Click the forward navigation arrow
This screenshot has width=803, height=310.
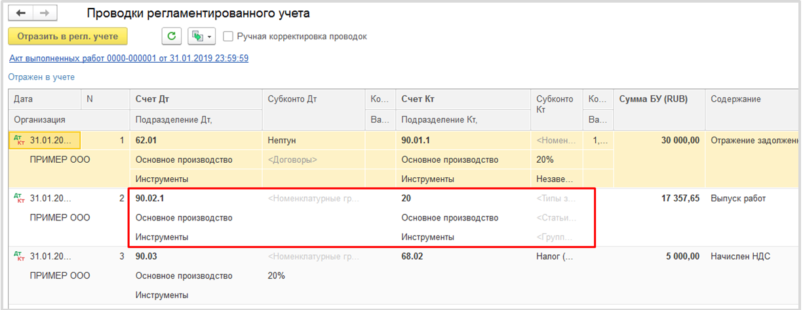(x=44, y=13)
